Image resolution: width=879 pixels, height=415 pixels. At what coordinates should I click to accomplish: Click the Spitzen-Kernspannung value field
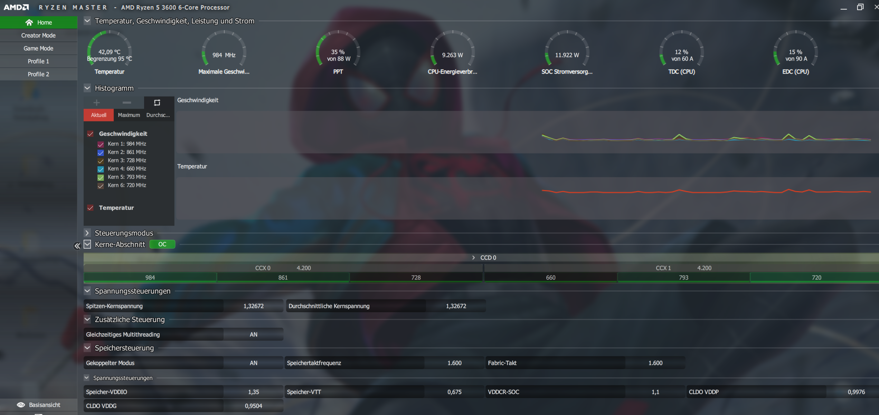[253, 306]
